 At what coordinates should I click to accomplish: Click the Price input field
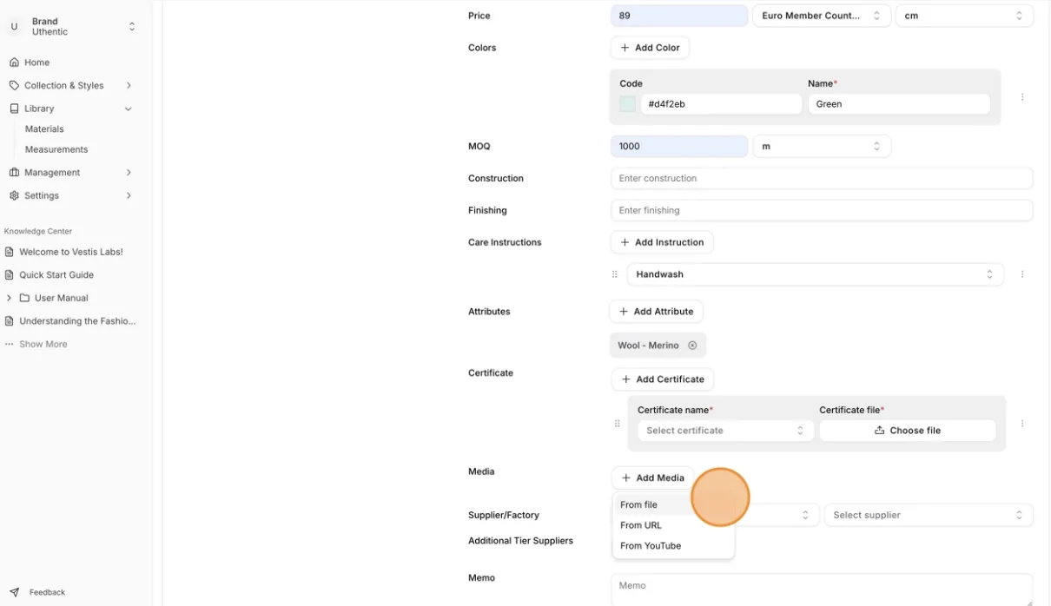(x=679, y=16)
